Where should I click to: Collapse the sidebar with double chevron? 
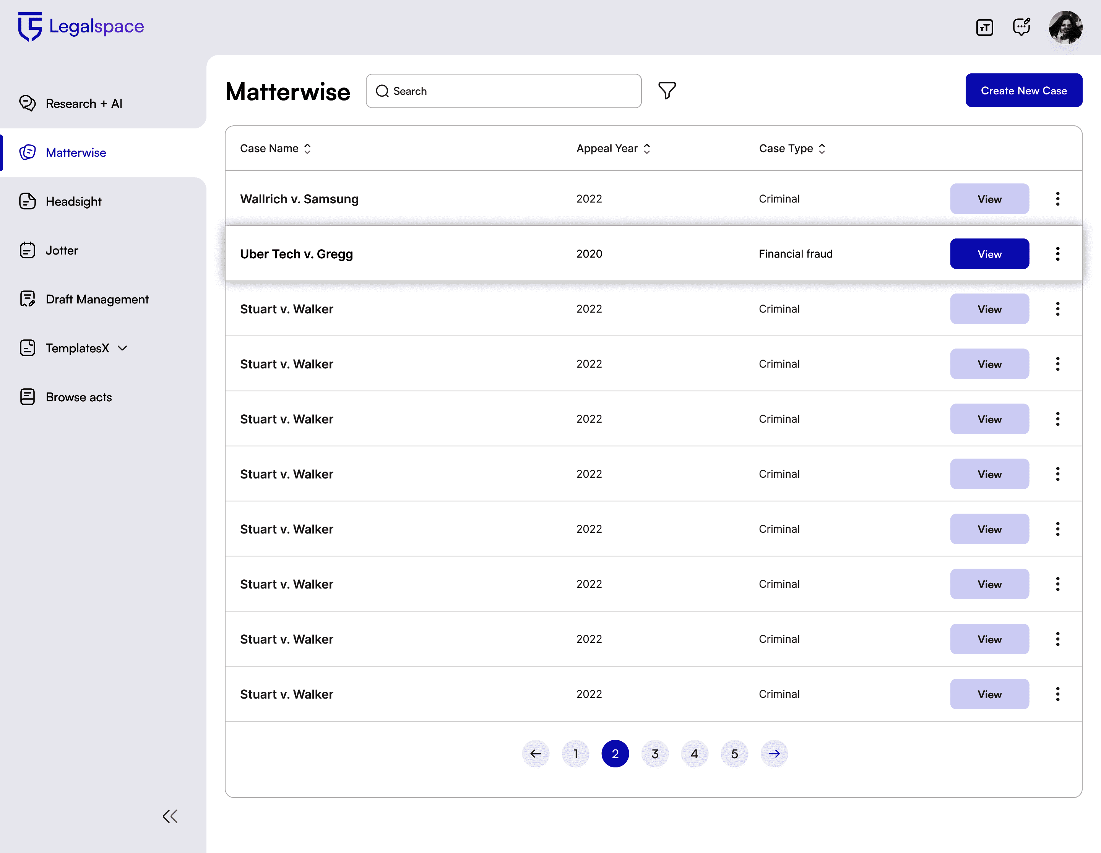pyautogui.click(x=170, y=816)
